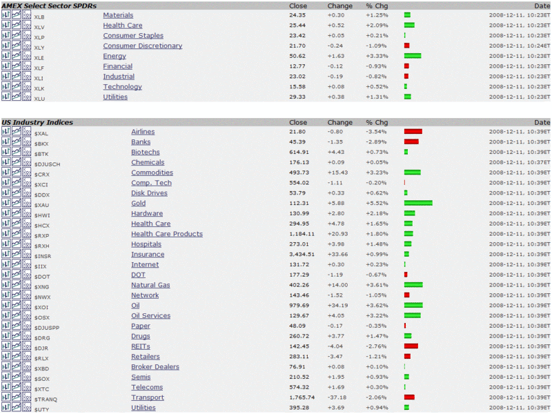
Task: Open the point-and-figure chart icon for XLU
Action: [x=26, y=96]
